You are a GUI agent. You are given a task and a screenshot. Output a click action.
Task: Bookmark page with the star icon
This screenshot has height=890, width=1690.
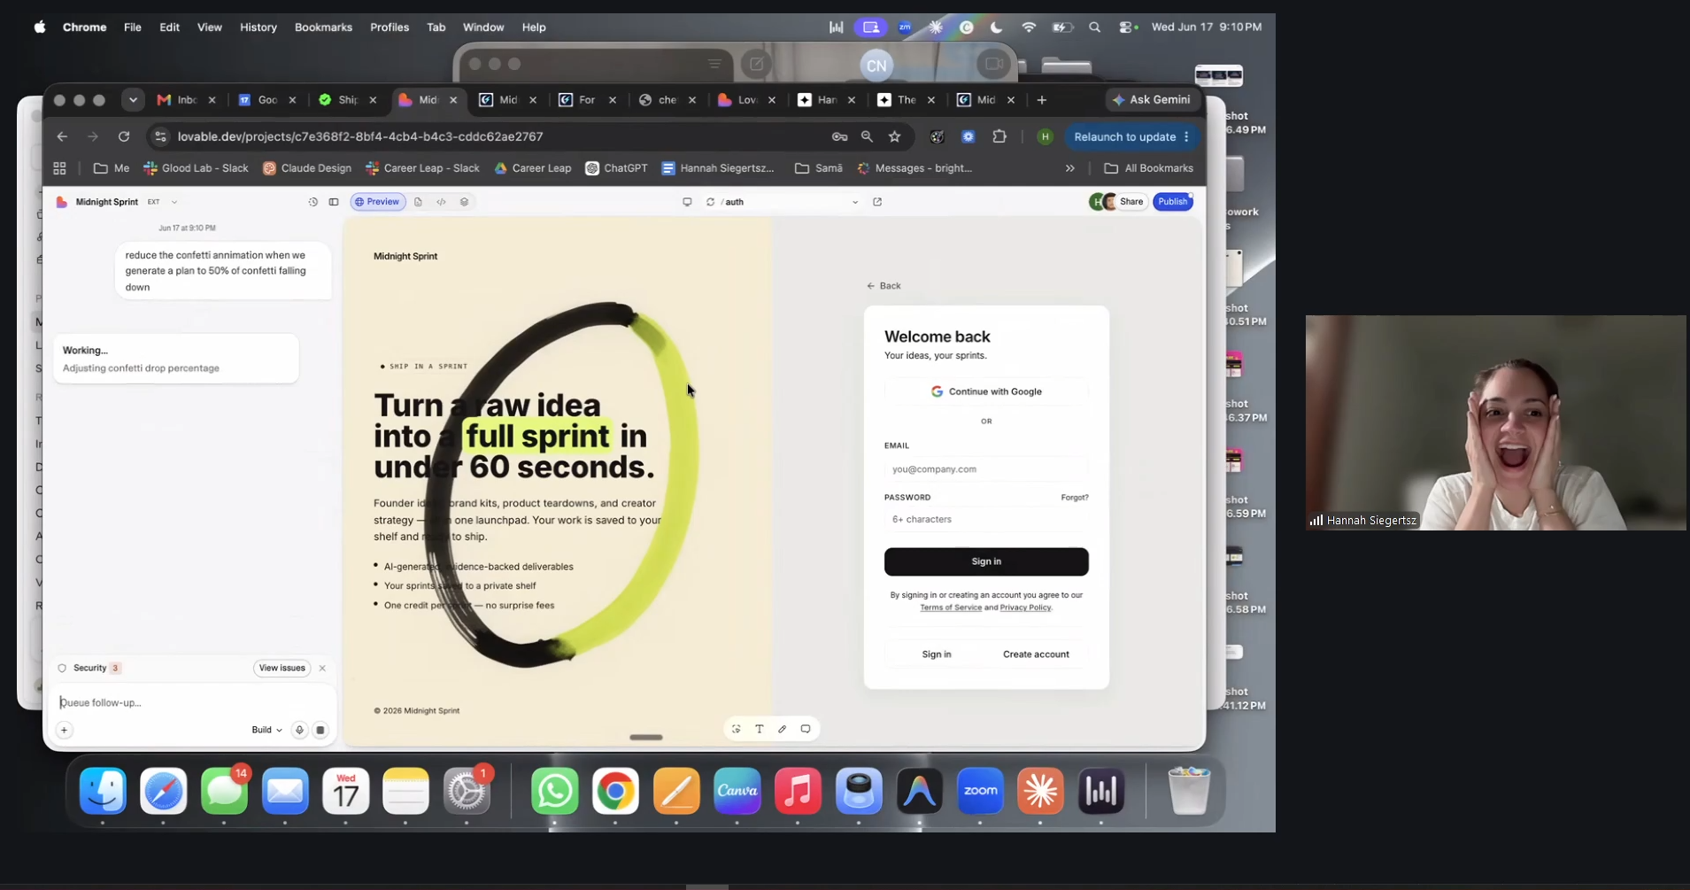pyautogui.click(x=895, y=136)
